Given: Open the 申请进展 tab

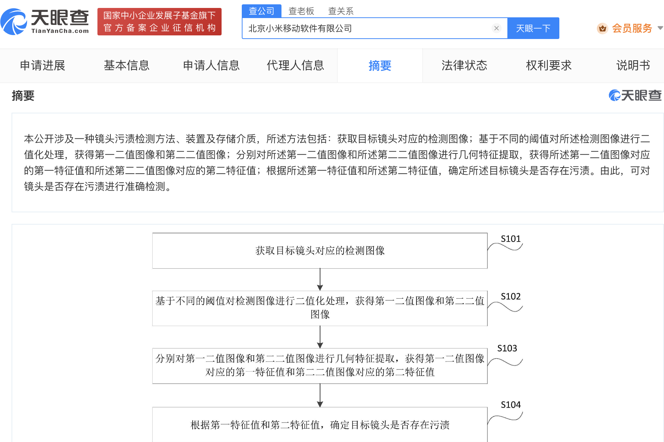Looking at the screenshot, I should [43, 65].
